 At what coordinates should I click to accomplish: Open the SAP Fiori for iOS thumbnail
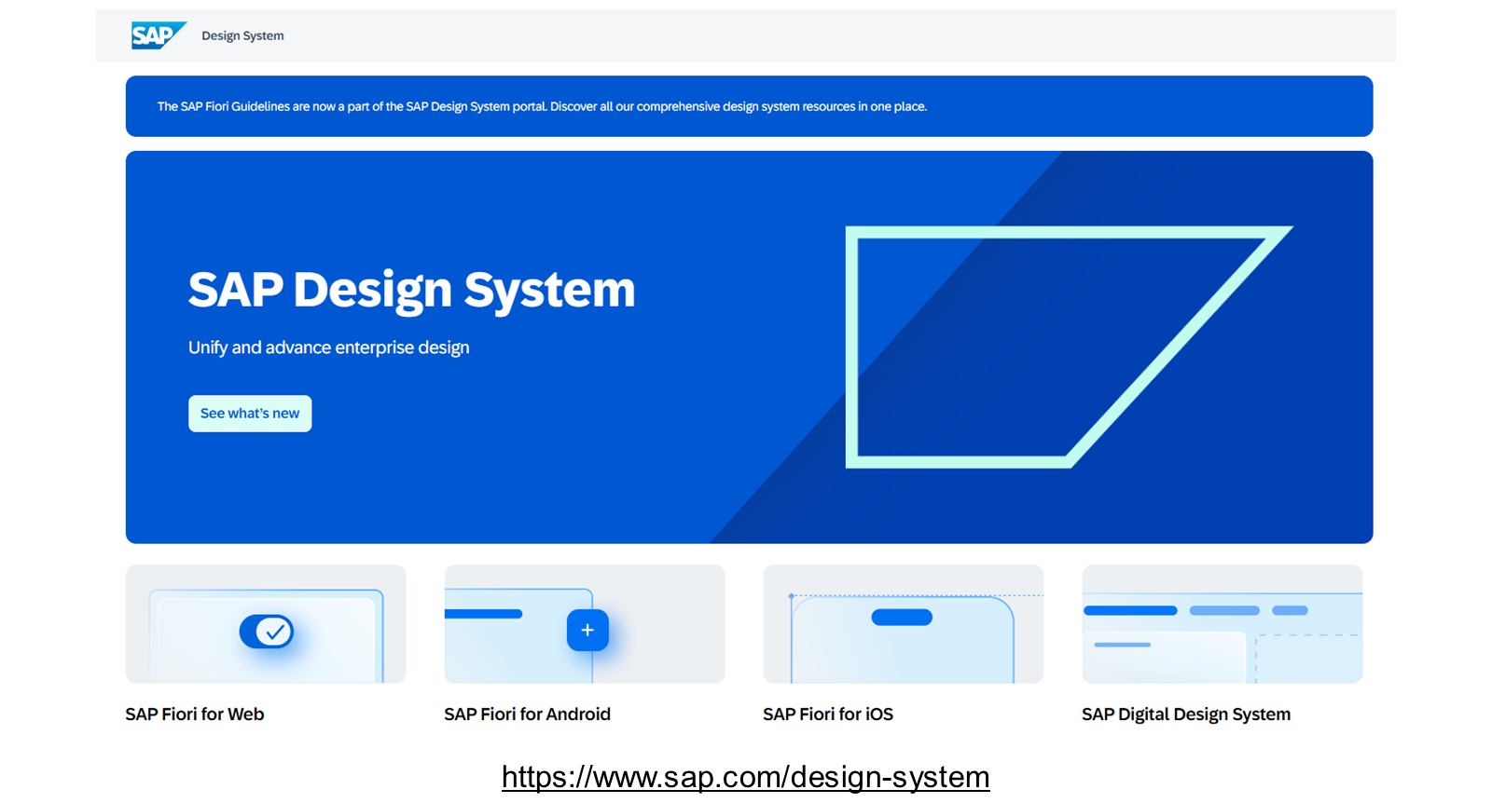pos(904,624)
